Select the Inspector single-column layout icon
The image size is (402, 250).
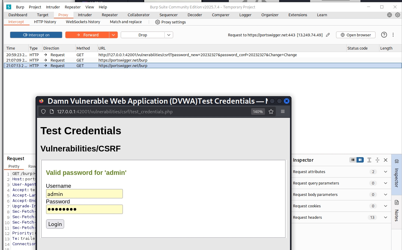click(x=353, y=160)
